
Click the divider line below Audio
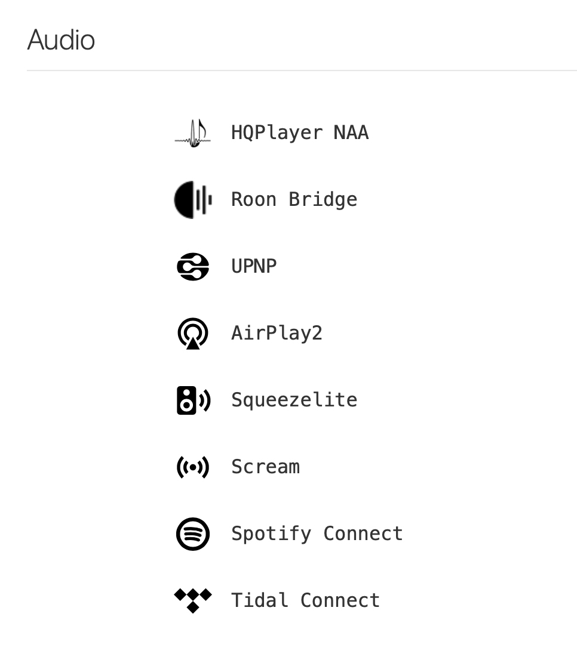[x=302, y=70]
